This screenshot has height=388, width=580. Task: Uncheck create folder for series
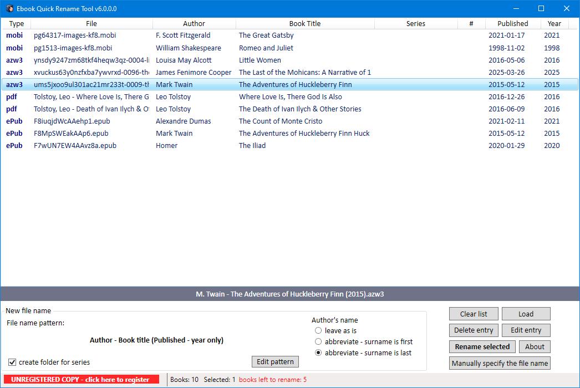coord(12,361)
